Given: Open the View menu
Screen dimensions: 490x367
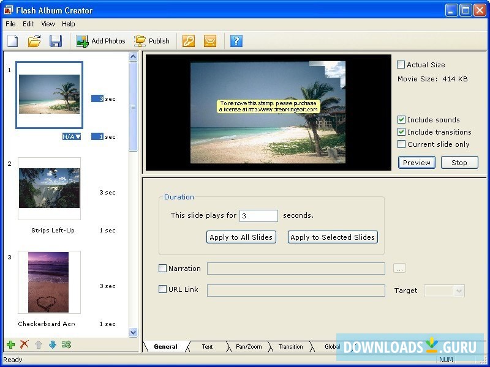Looking at the screenshot, I should coord(48,24).
